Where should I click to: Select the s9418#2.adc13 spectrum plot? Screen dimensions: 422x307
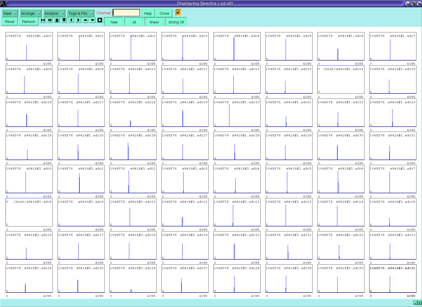tap(289, 212)
